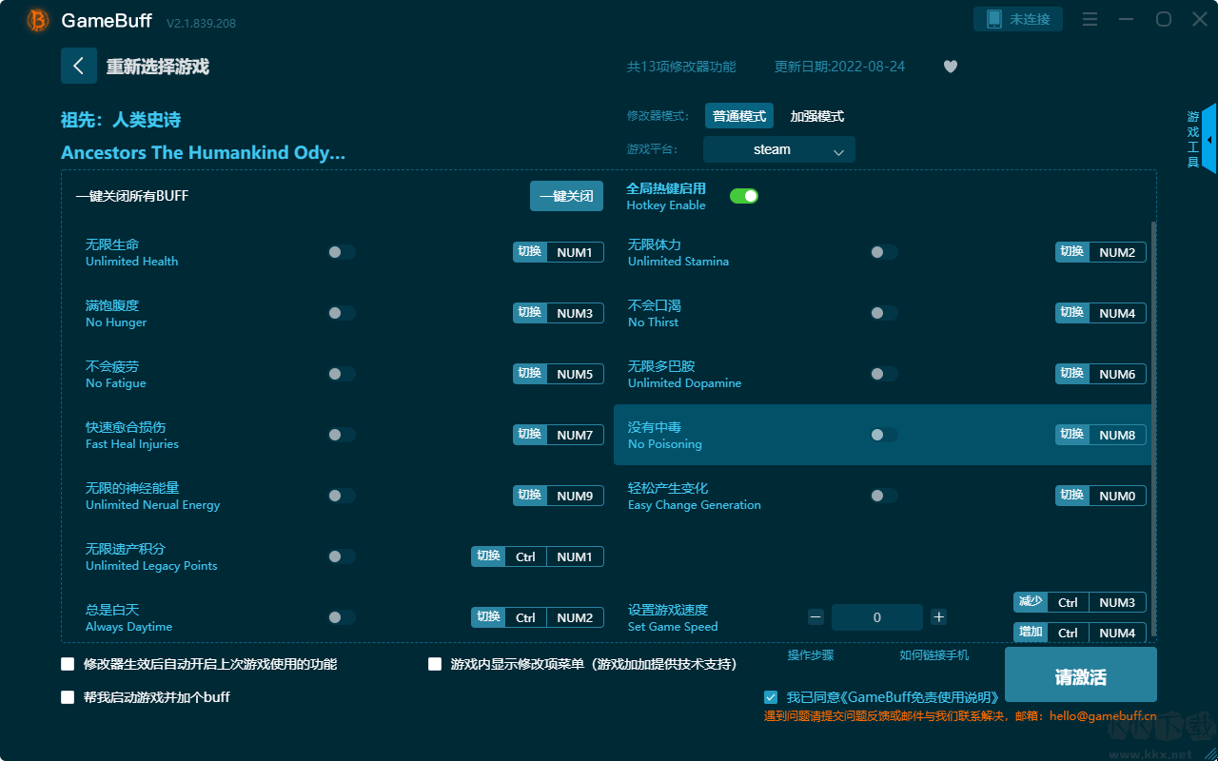Screen dimensions: 1218x761
Task: Check the in-game cheat menu checkbox
Action: tap(435, 664)
